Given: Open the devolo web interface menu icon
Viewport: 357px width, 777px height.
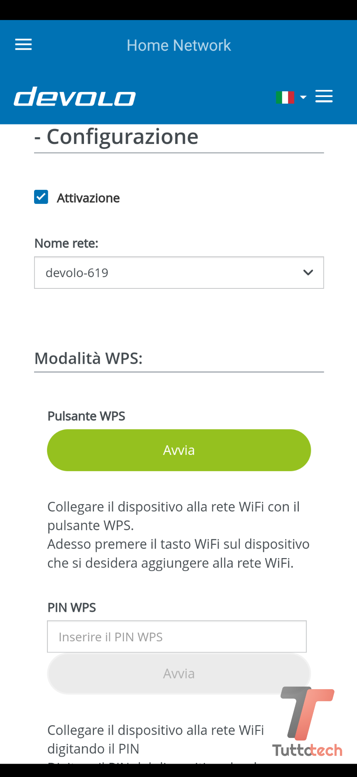Looking at the screenshot, I should pyautogui.click(x=324, y=97).
